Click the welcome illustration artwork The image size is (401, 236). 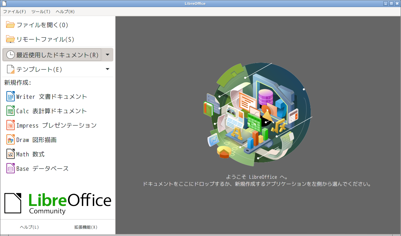(258, 114)
